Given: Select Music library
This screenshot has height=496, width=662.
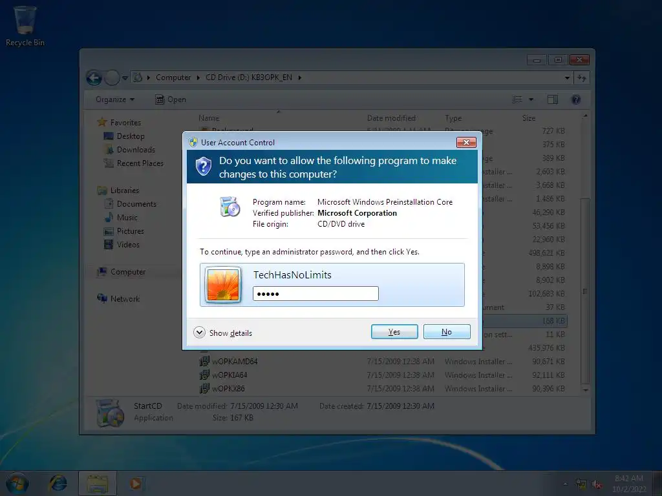Looking at the screenshot, I should pyautogui.click(x=121, y=217).
